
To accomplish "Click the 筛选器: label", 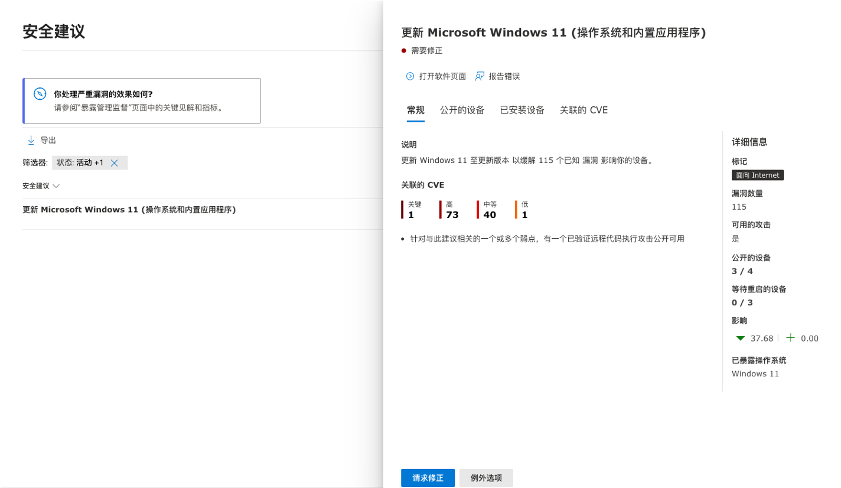I will pyautogui.click(x=35, y=163).
